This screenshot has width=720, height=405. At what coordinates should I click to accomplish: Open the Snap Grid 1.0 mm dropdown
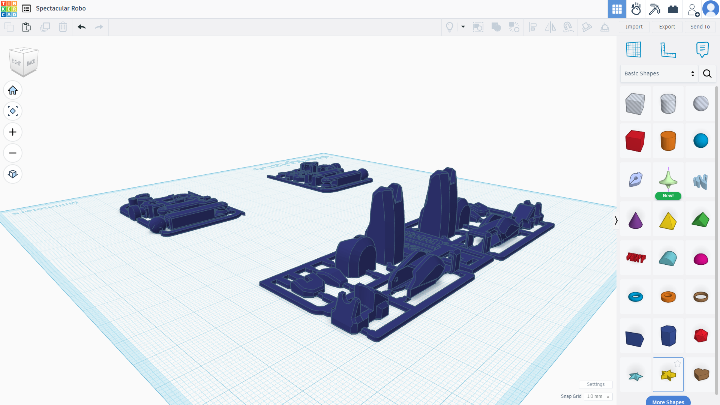point(598,396)
